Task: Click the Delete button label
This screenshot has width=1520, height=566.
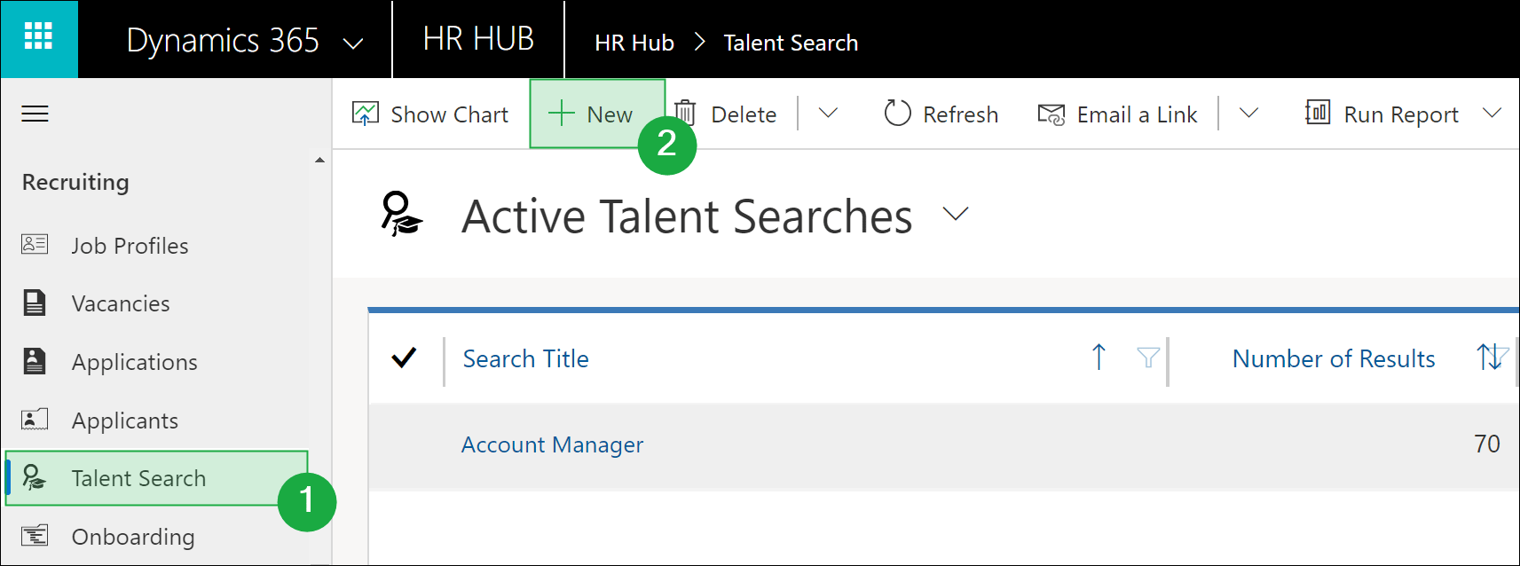Action: (x=744, y=114)
